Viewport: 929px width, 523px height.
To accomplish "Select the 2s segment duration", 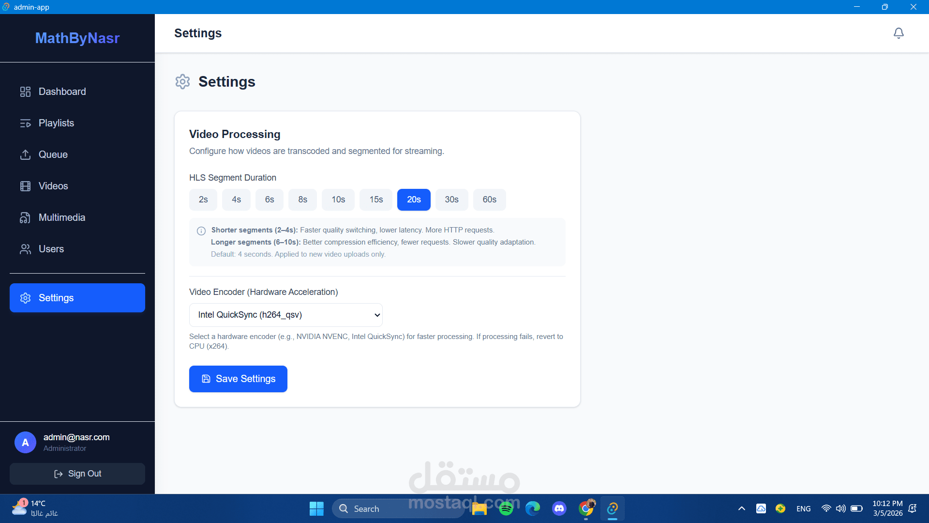I will point(203,200).
